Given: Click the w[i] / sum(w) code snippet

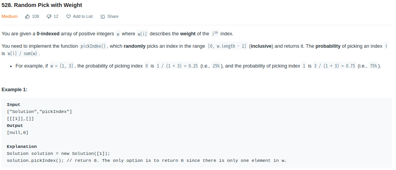Looking at the screenshot, I should 22,54.
